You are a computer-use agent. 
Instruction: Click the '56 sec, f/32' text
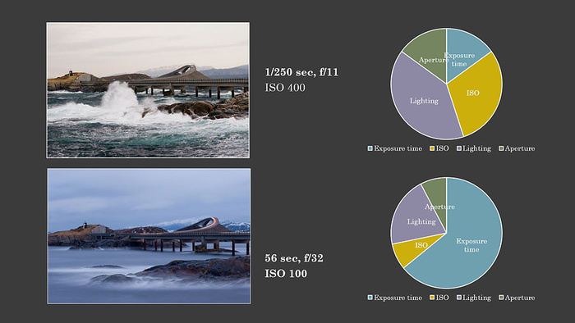294,258
